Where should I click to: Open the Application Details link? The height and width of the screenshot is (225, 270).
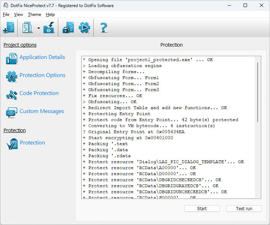(x=42, y=57)
